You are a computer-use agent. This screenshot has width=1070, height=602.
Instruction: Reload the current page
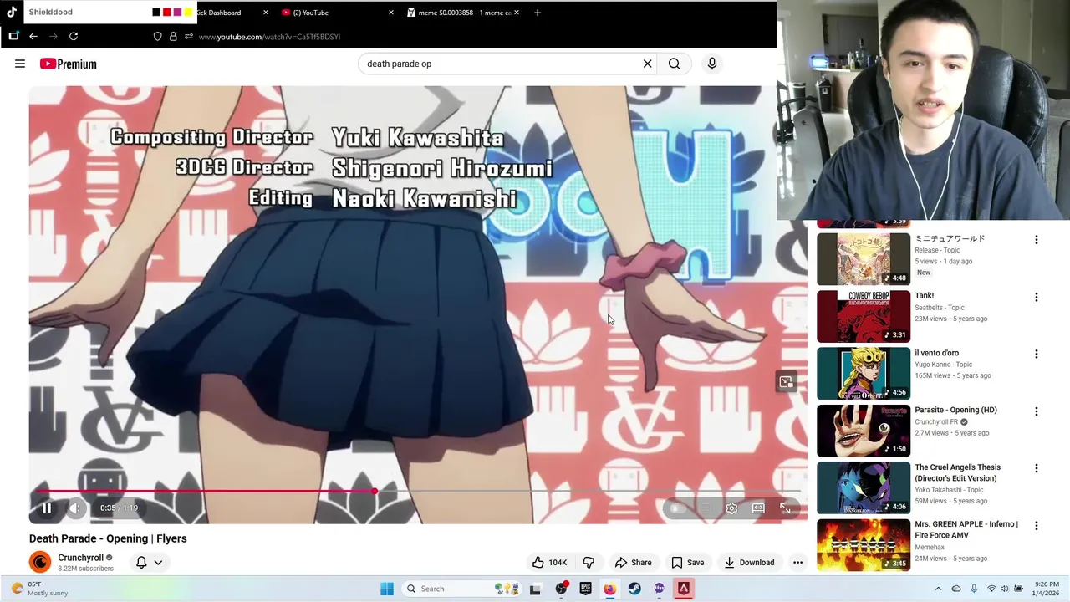point(74,36)
